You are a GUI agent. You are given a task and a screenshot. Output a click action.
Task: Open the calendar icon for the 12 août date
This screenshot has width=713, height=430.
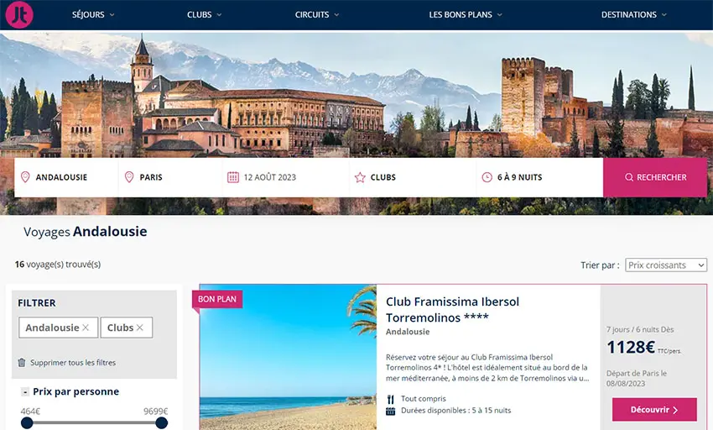tap(233, 177)
